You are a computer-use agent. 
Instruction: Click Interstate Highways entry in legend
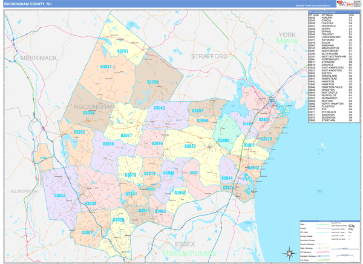(315, 256)
